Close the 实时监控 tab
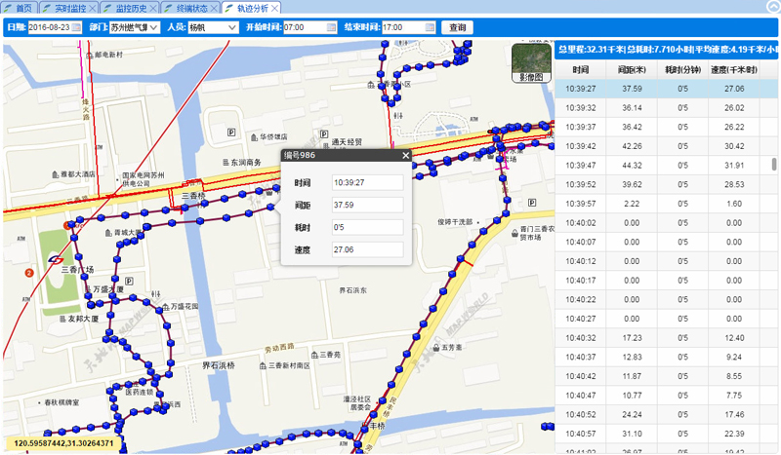The image size is (781, 455). [94, 8]
